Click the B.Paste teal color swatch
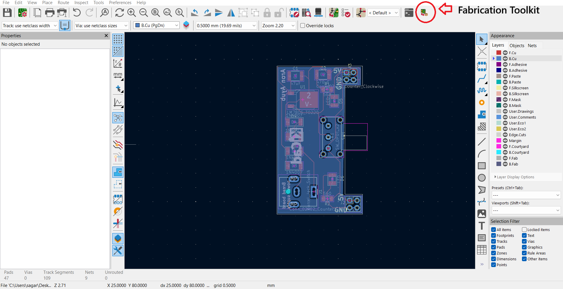Screen dimensions: 563x289 [x=499, y=82]
